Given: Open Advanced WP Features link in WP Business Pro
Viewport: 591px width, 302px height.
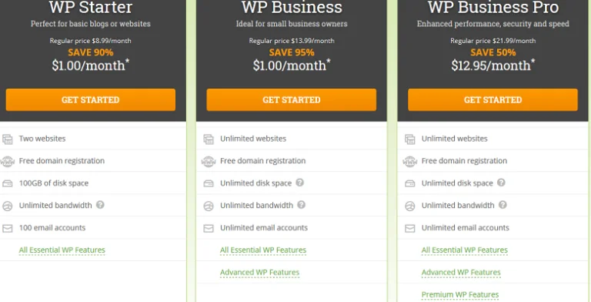Looking at the screenshot, I should [x=461, y=272].
